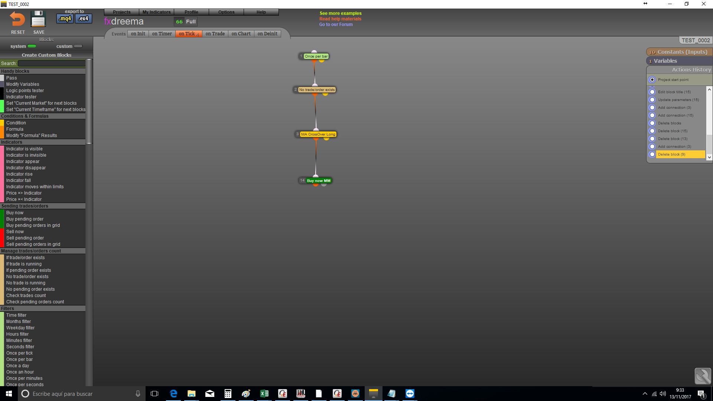The image size is (713, 401).
Task: Select Delete block (9) history radio
Action: [652, 154]
